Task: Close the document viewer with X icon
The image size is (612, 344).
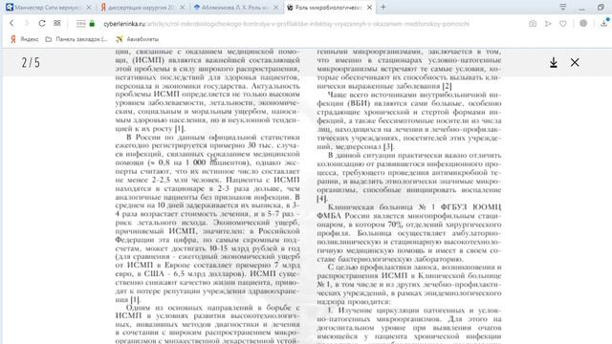Action: point(575,62)
